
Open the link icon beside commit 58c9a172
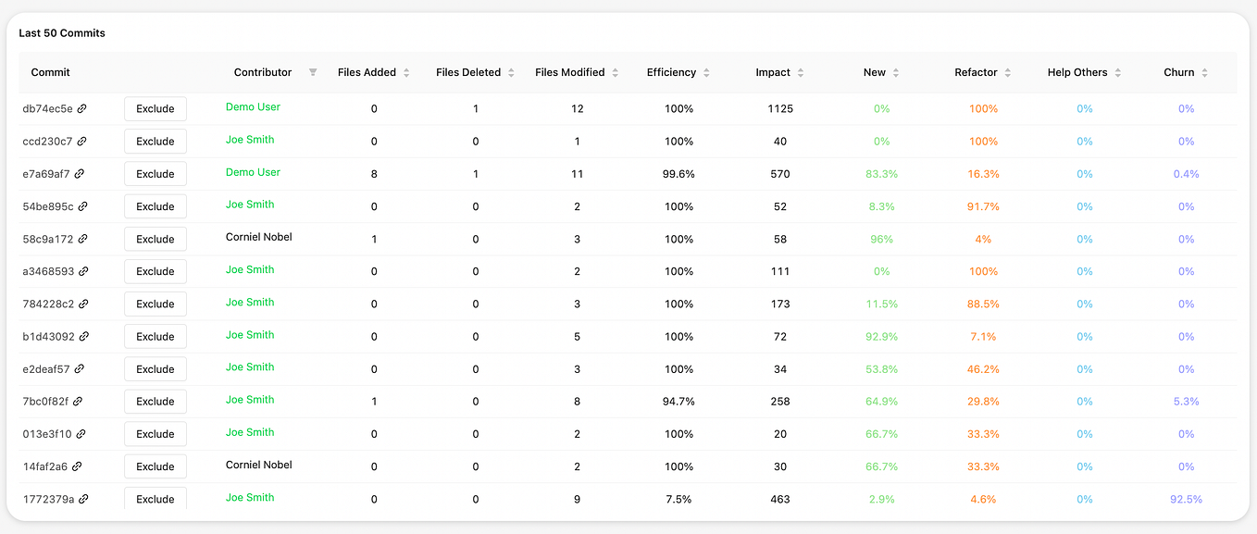(83, 239)
